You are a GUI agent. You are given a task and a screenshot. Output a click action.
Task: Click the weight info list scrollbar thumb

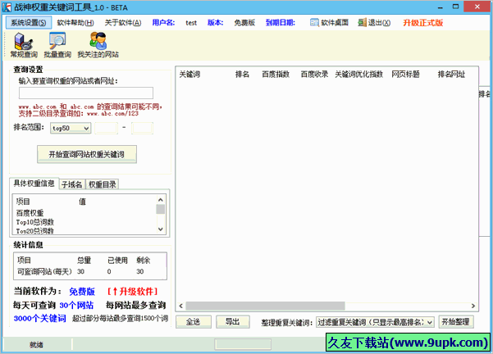click(x=160, y=209)
